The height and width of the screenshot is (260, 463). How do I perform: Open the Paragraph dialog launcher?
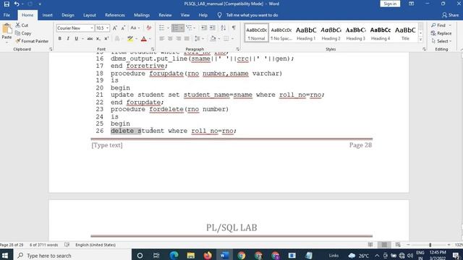click(x=238, y=49)
